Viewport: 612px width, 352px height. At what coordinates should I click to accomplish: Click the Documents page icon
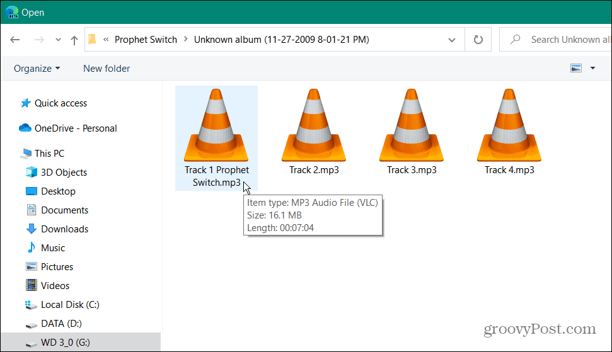point(32,210)
